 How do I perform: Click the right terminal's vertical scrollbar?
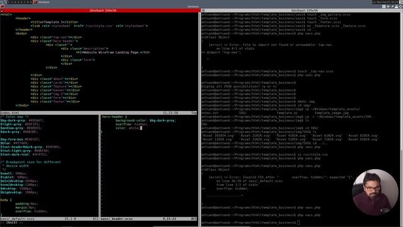click(x=402, y=119)
